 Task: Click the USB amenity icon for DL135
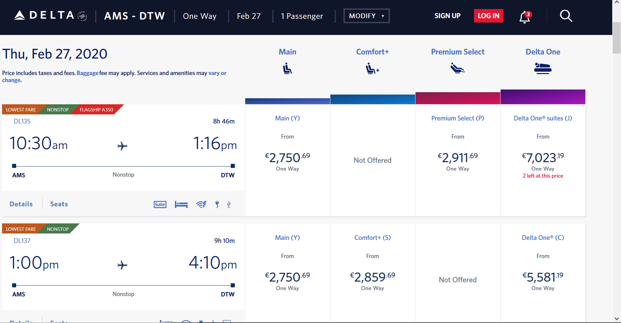point(229,204)
